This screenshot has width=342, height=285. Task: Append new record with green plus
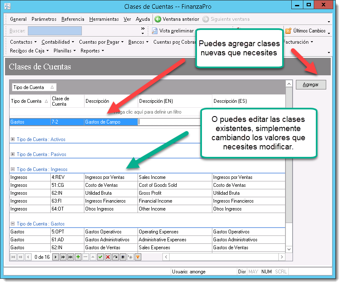click(x=78, y=257)
